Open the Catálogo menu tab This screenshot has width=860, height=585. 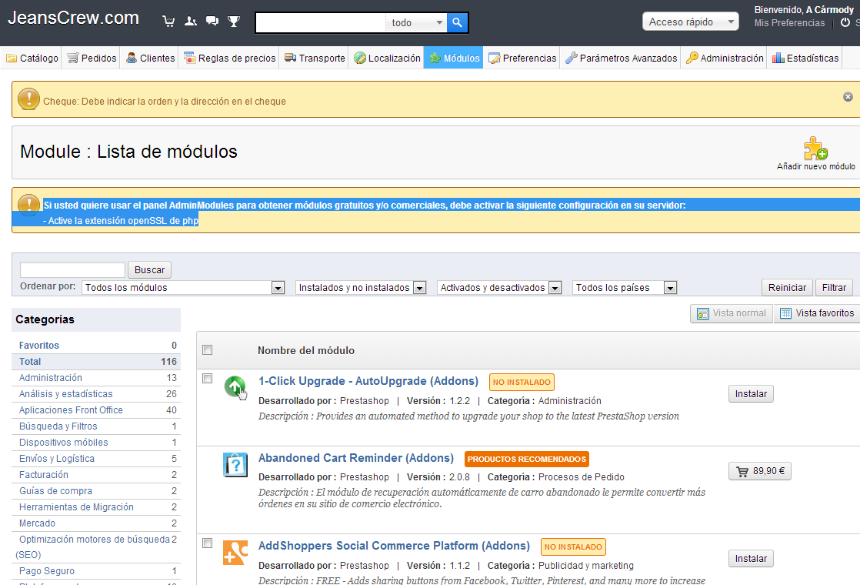[32, 58]
